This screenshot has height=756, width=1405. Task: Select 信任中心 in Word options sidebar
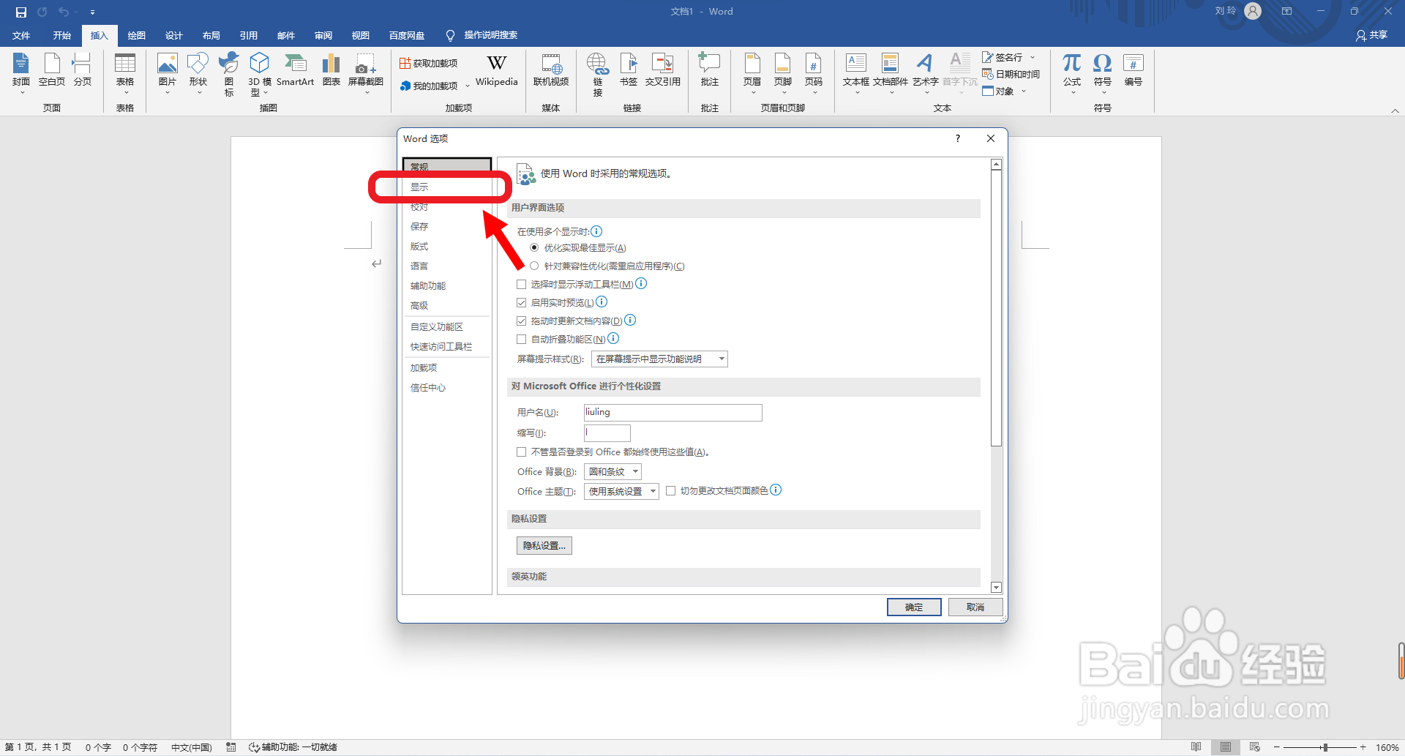[446, 388]
